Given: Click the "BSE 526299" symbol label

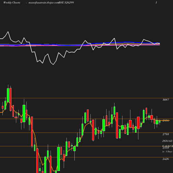Looking at the screenshot, I should click(x=66, y=2).
